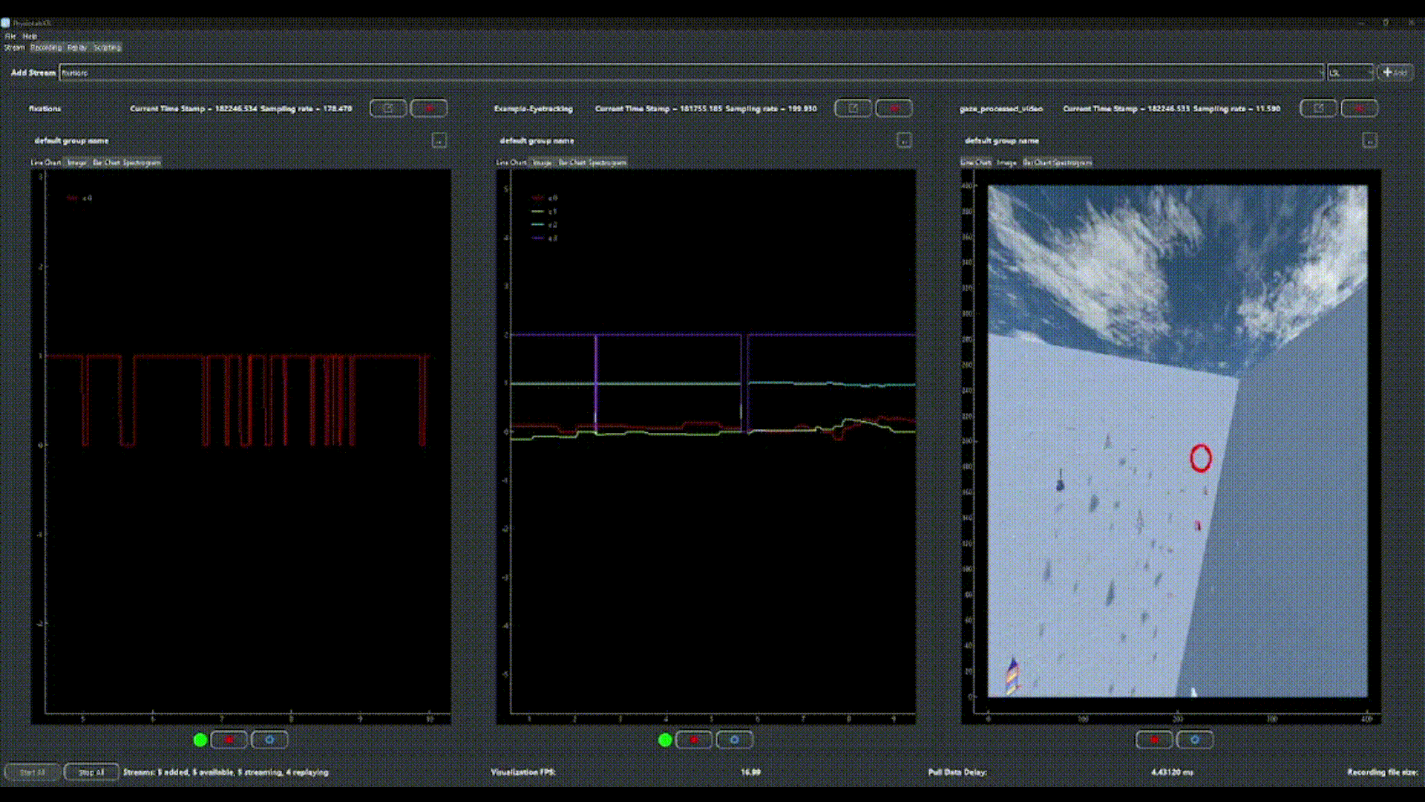Toggle c1 legend entry in Example-Eyetracking plot
Viewport: 1425px width, 802px height.
pos(544,212)
